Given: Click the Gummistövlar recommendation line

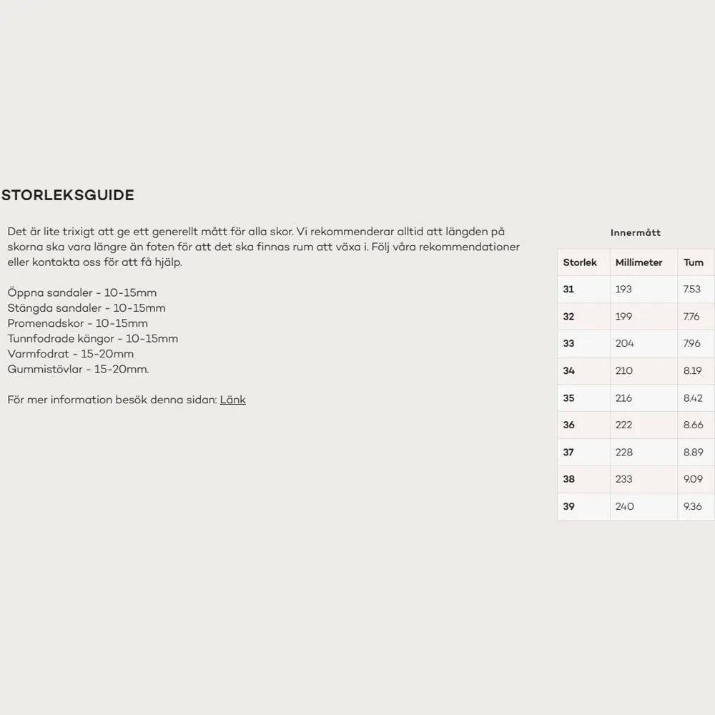Looking at the screenshot, I should [x=78, y=369].
